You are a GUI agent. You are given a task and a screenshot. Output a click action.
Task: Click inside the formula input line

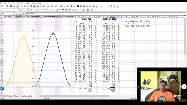coord(105,14)
